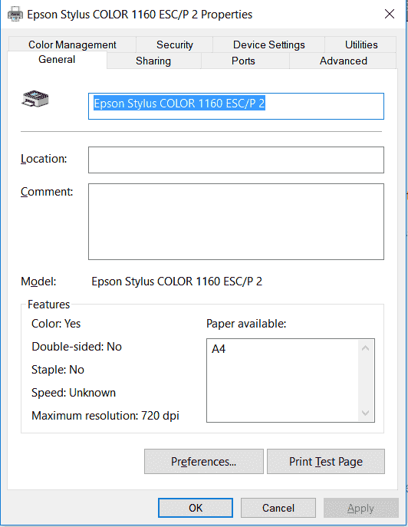408x527 pixels.
Task: Click the large printer icon beside name field
Action: [35, 98]
